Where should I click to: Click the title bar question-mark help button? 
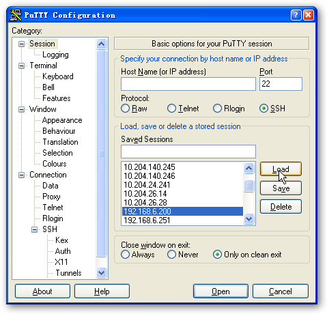pos(296,15)
